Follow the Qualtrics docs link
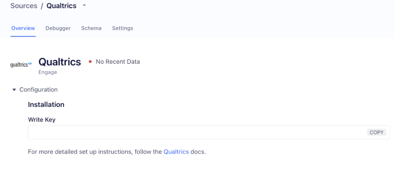Screen dimensions: 394x169 click(x=176, y=152)
